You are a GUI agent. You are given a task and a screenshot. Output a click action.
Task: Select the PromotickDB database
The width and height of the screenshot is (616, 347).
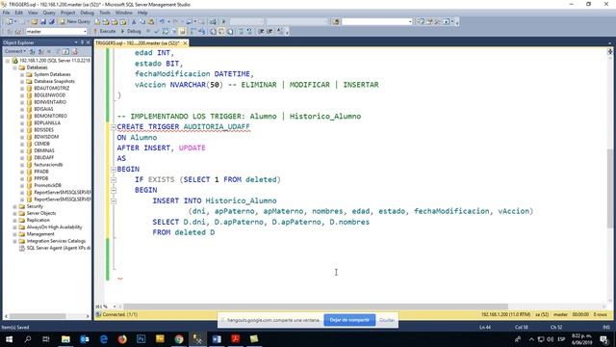point(47,185)
